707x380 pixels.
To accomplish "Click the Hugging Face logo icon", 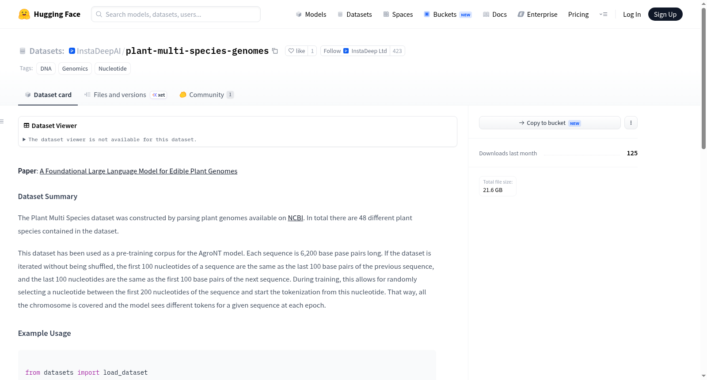I will tap(24, 14).
